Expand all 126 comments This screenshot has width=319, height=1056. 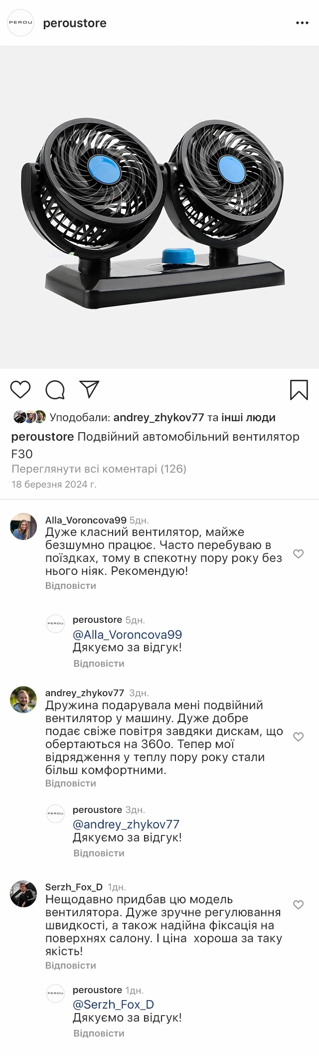tap(99, 469)
